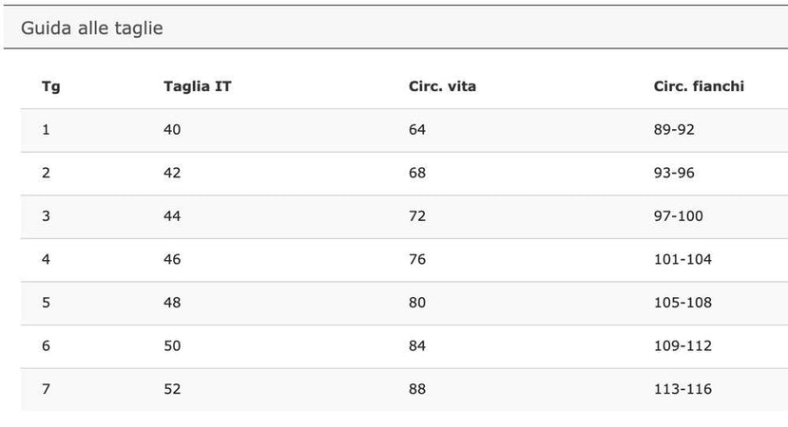Click hip range 113-116 cell
Screen dimensions: 788x427
click(682, 389)
